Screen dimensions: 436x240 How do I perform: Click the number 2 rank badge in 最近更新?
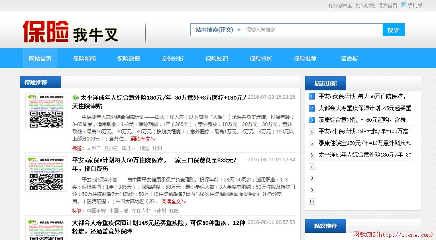(x=312, y=108)
